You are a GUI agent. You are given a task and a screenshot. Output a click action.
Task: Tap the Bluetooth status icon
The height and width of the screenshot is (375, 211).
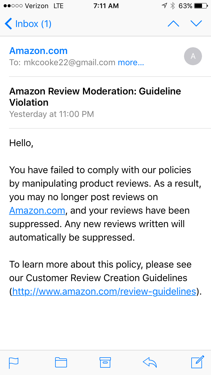[x=173, y=6]
